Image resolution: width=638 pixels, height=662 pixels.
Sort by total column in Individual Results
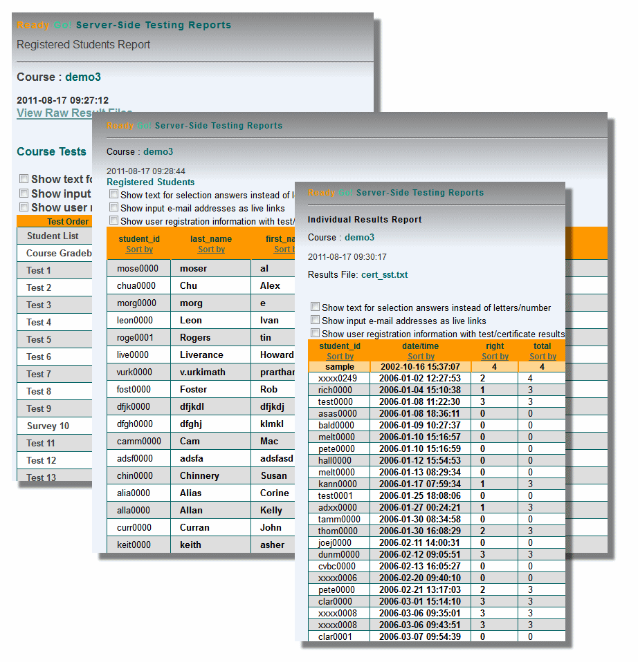click(x=543, y=357)
